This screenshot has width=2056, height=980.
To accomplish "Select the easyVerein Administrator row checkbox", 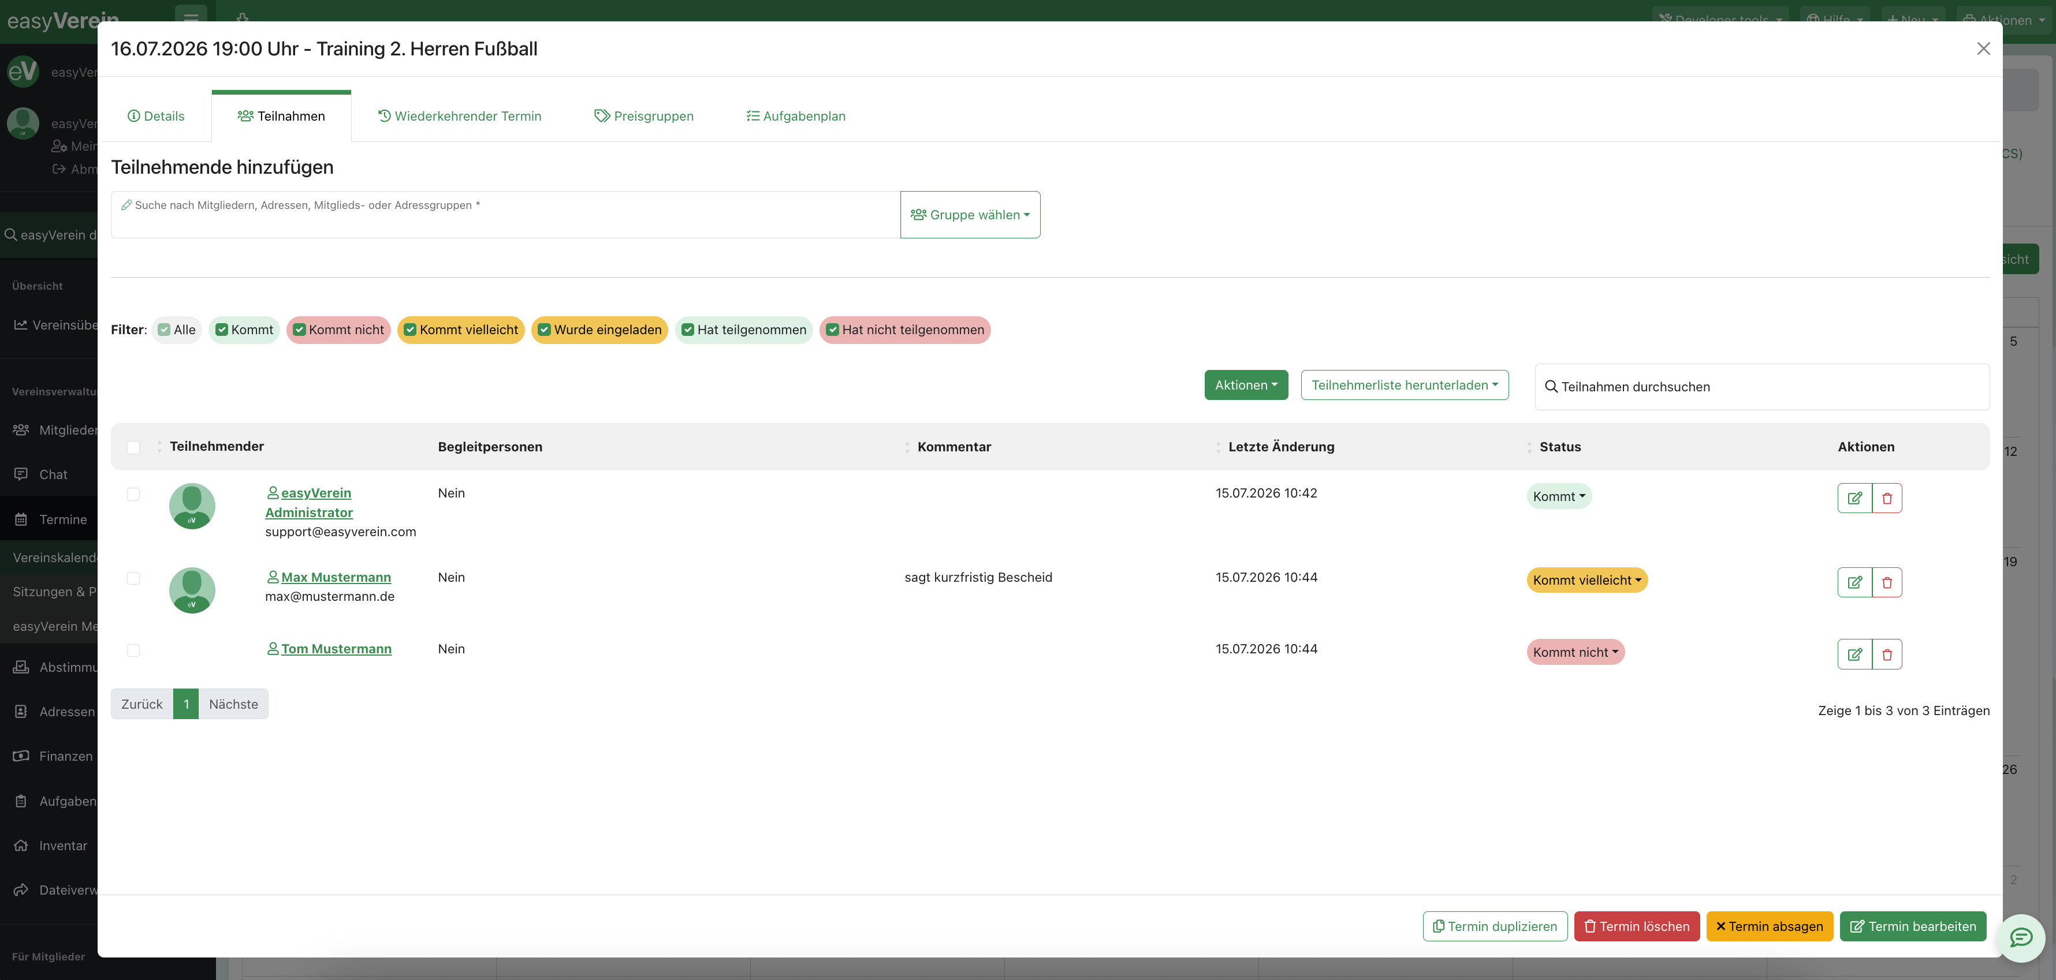I will (133, 495).
